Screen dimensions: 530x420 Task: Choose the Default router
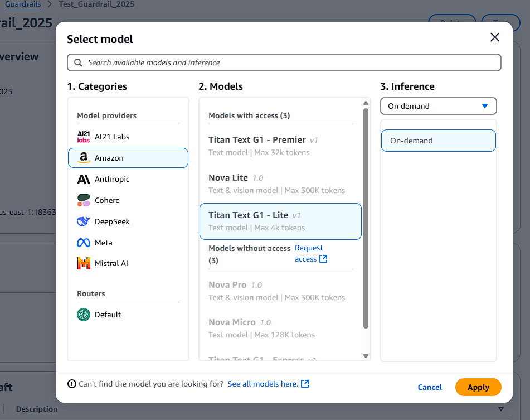[x=128, y=315]
